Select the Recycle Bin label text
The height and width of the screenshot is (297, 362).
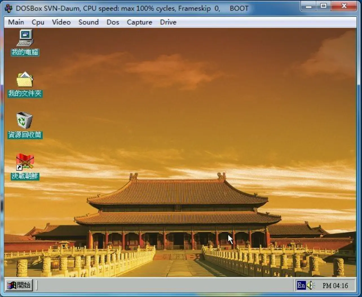tap(25, 135)
